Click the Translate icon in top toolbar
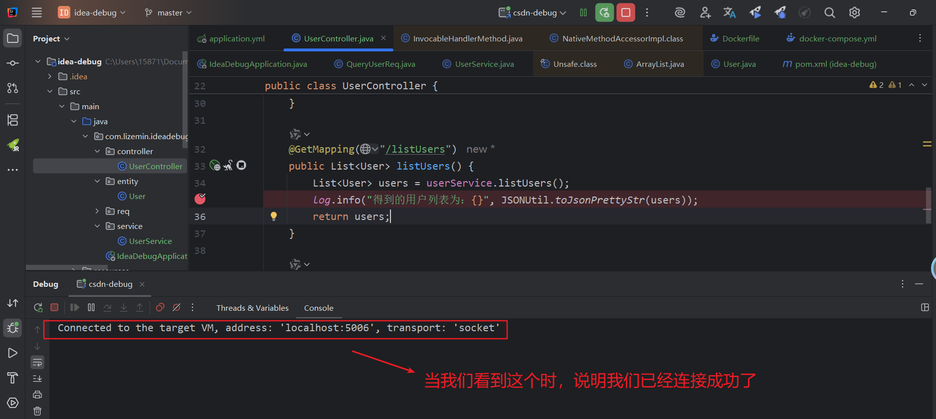 pos(730,12)
